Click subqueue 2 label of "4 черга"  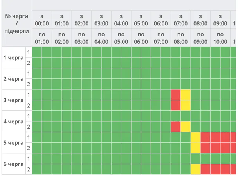click(x=29, y=127)
